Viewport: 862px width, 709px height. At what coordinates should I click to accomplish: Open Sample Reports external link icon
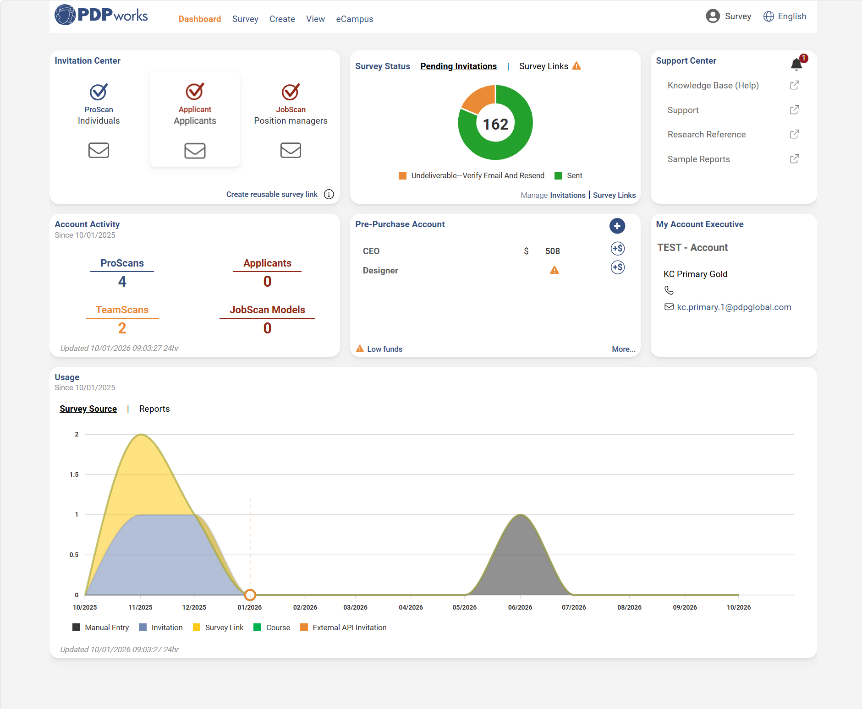(x=795, y=159)
